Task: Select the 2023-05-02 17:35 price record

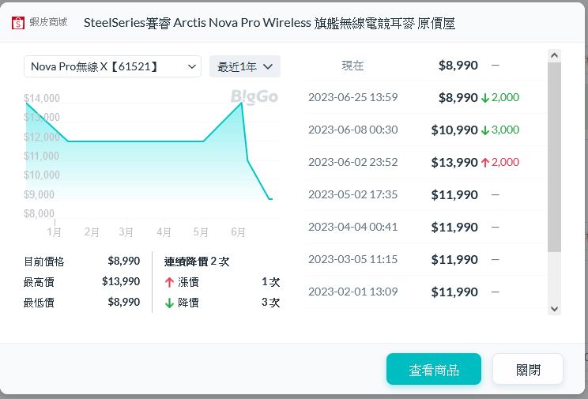Action: 352,194
